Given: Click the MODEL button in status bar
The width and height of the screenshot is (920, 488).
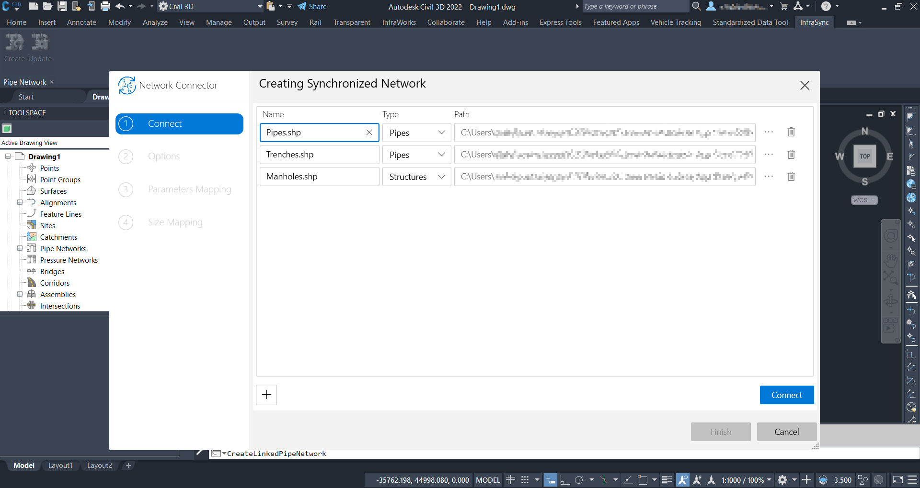Looking at the screenshot, I should pyautogui.click(x=488, y=480).
